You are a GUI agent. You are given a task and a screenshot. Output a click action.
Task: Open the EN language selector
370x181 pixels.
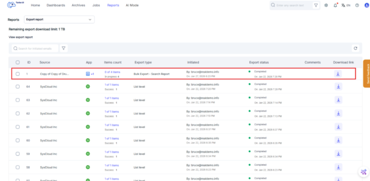346,6
